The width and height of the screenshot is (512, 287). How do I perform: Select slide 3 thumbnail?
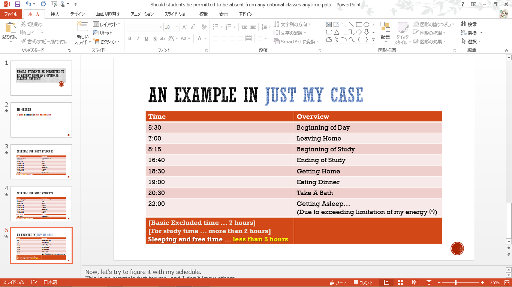coord(41,161)
